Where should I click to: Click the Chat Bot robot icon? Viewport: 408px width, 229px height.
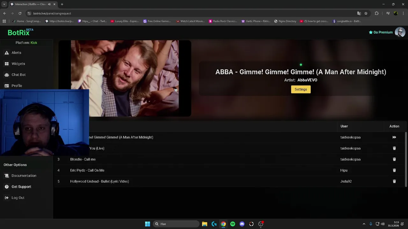point(7,75)
